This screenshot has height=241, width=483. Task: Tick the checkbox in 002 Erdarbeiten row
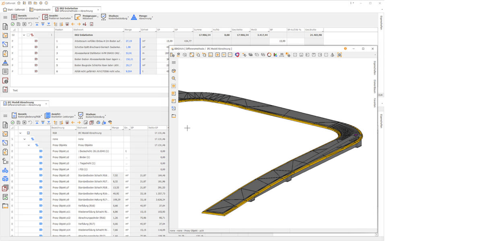pyautogui.click(x=28, y=35)
